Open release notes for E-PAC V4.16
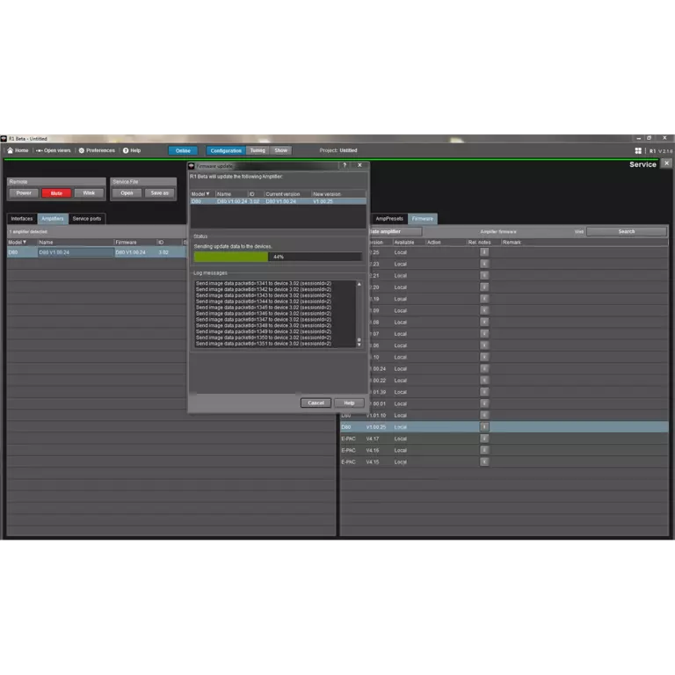The width and height of the screenshot is (675, 675). pos(484,450)
